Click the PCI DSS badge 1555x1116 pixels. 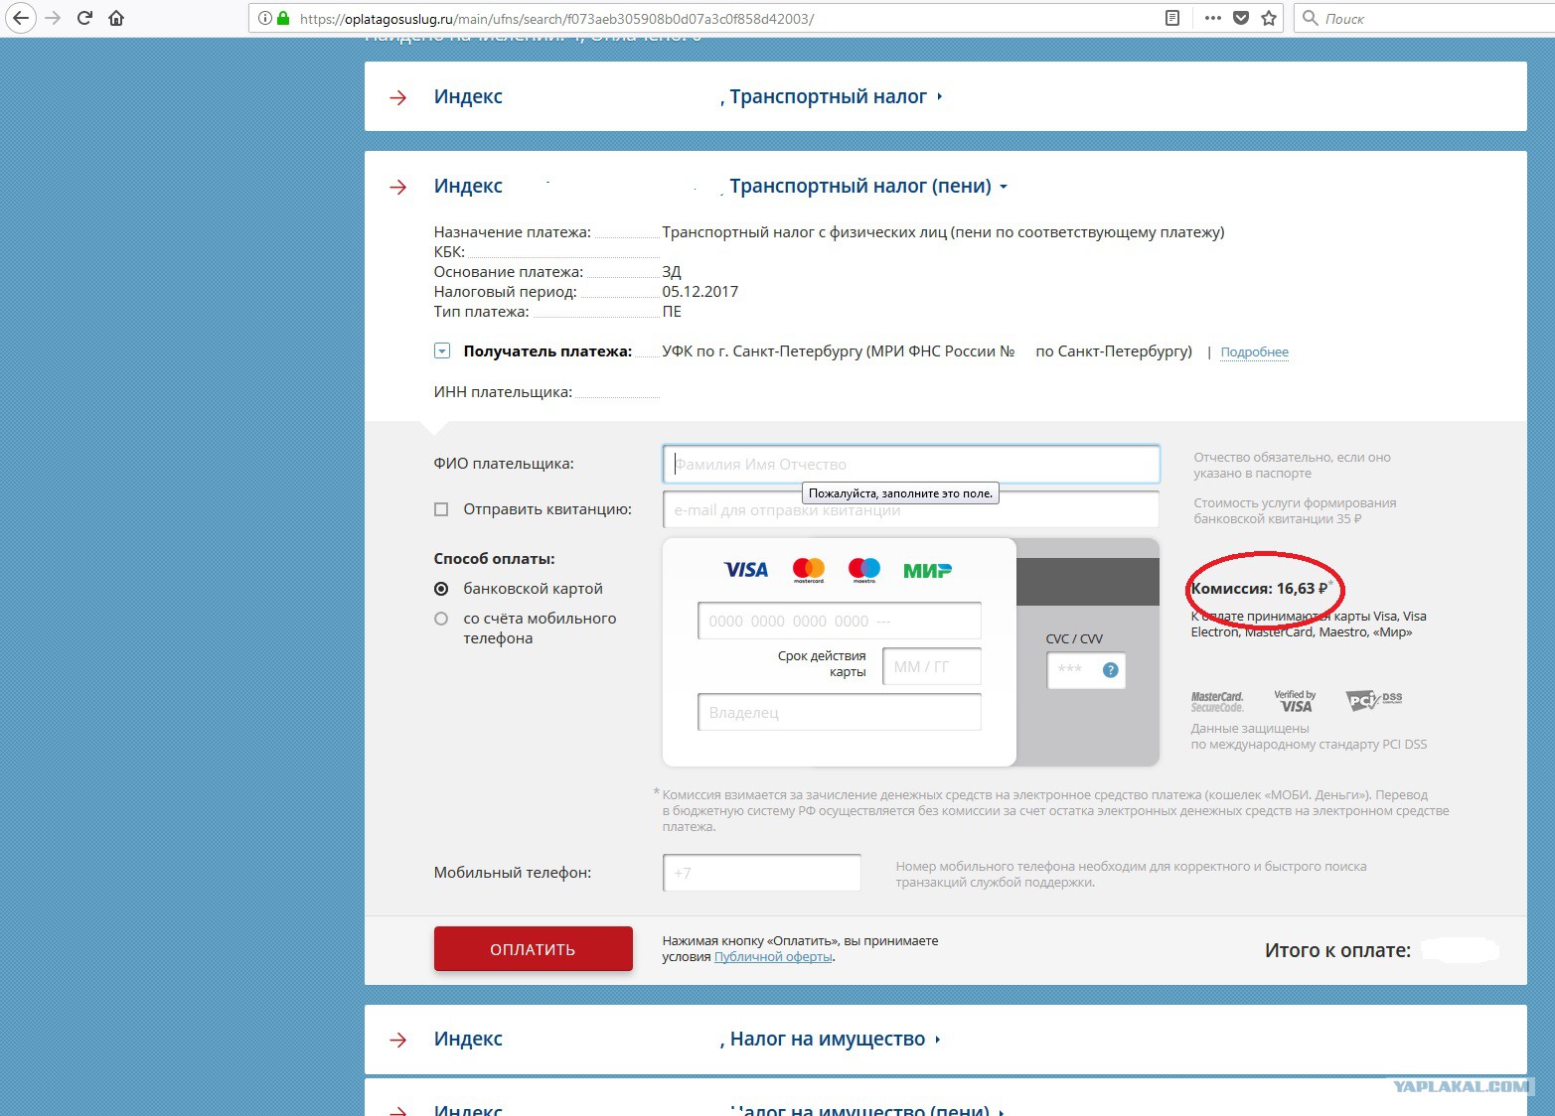point(1373,700)
